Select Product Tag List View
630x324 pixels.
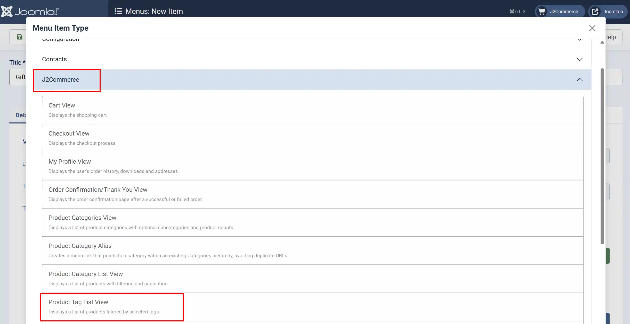(x=313, y=307)
